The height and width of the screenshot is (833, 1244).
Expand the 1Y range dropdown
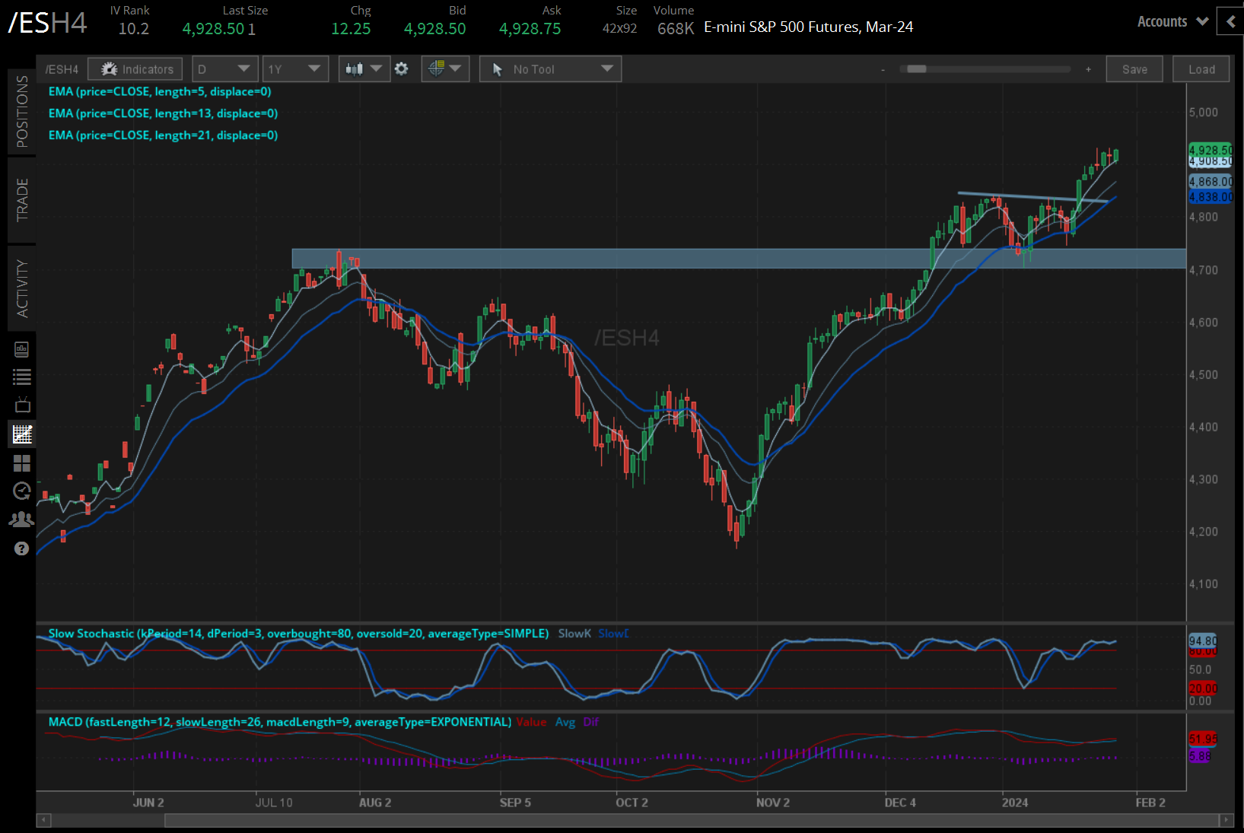pyautogui.click(x=295, y=68)
